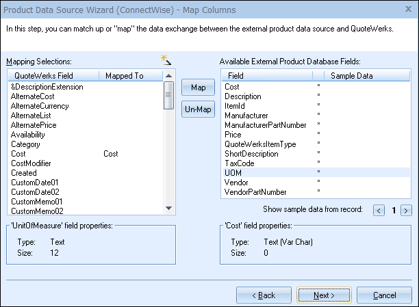Image resolution: width=419 pixels, height=307 pixels.
Task: Click the auto-map wand icon
Action: coord(164,60)
